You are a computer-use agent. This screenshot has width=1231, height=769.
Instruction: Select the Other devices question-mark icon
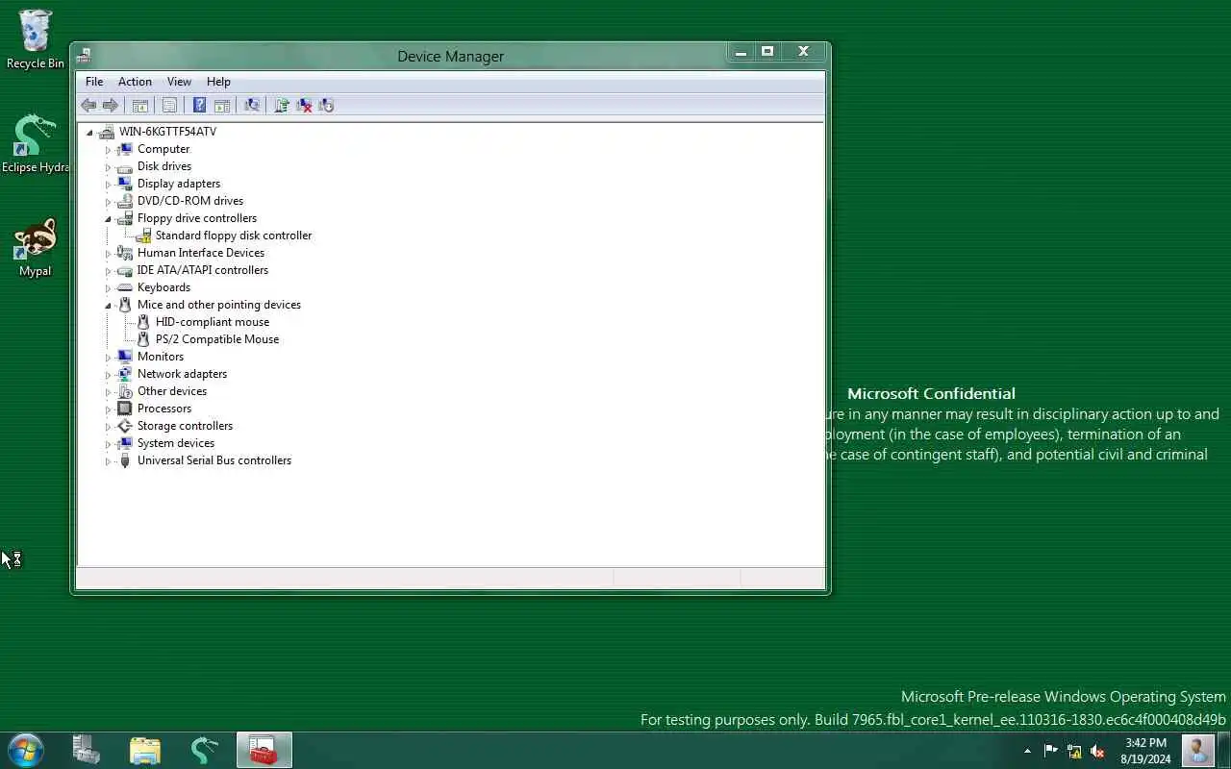(x=124, y=391)
